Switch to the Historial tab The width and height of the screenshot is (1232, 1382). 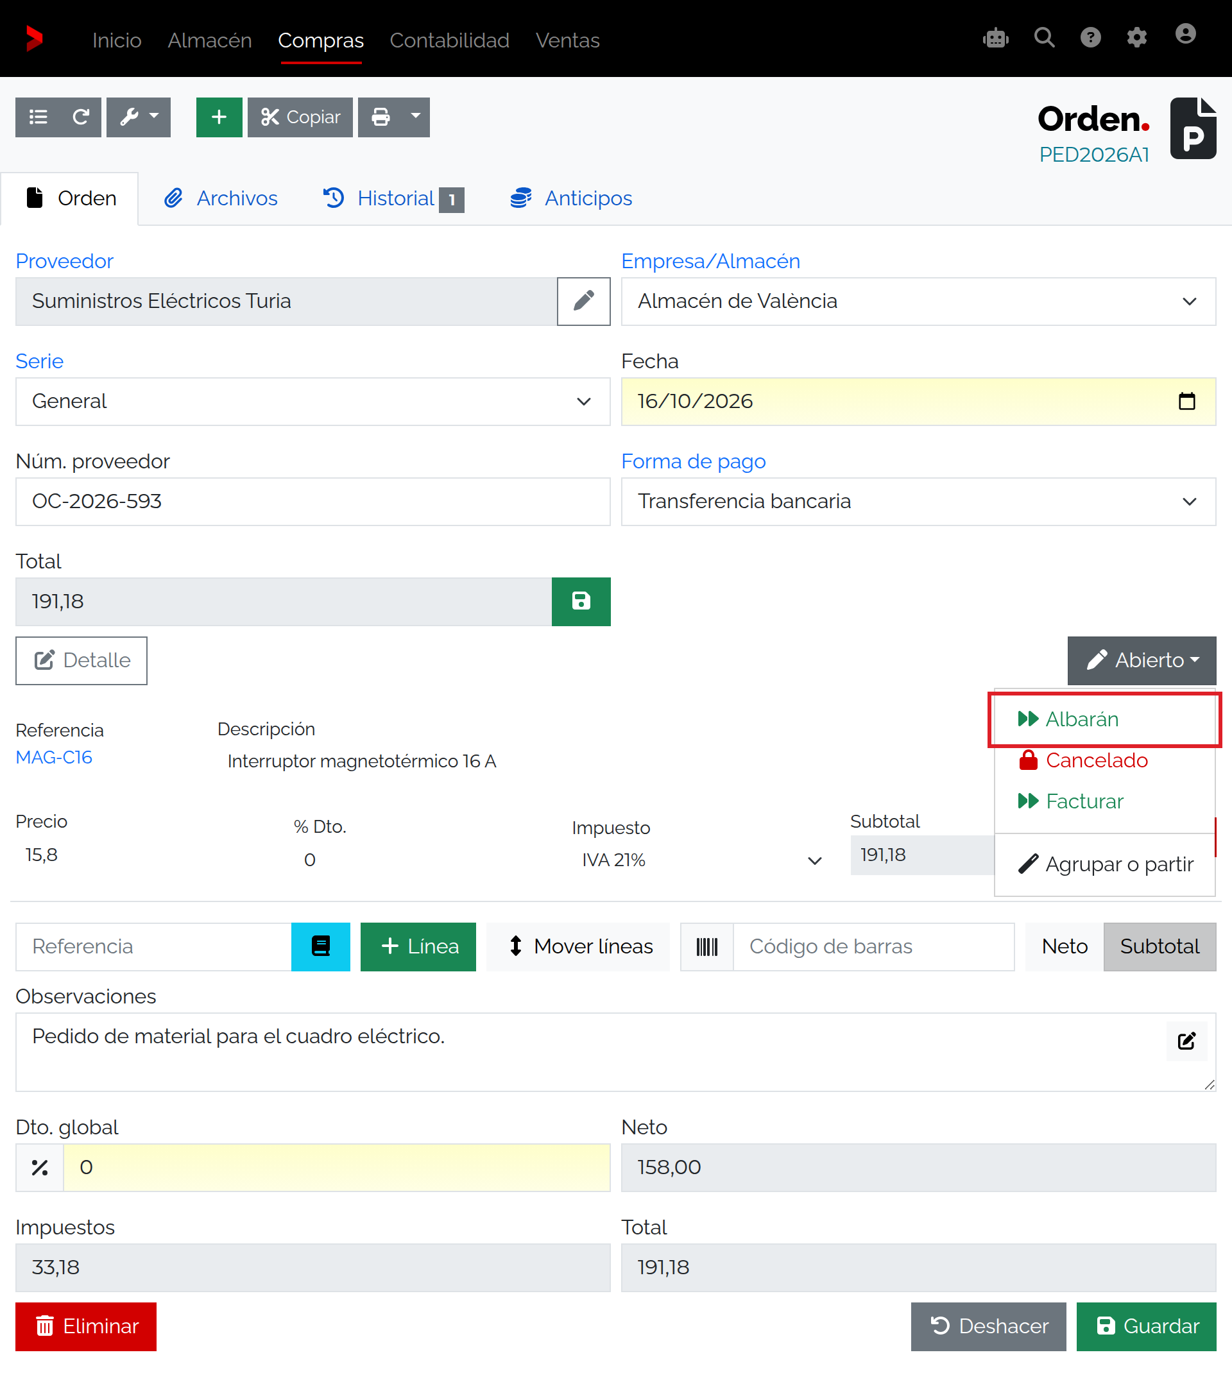394,198
